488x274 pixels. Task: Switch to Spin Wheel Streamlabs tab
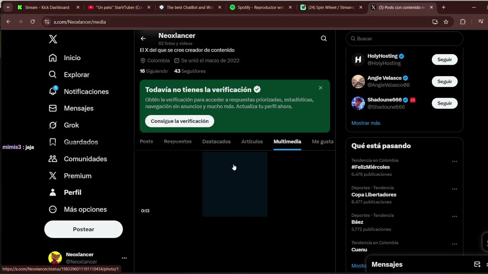click(331, 7)
